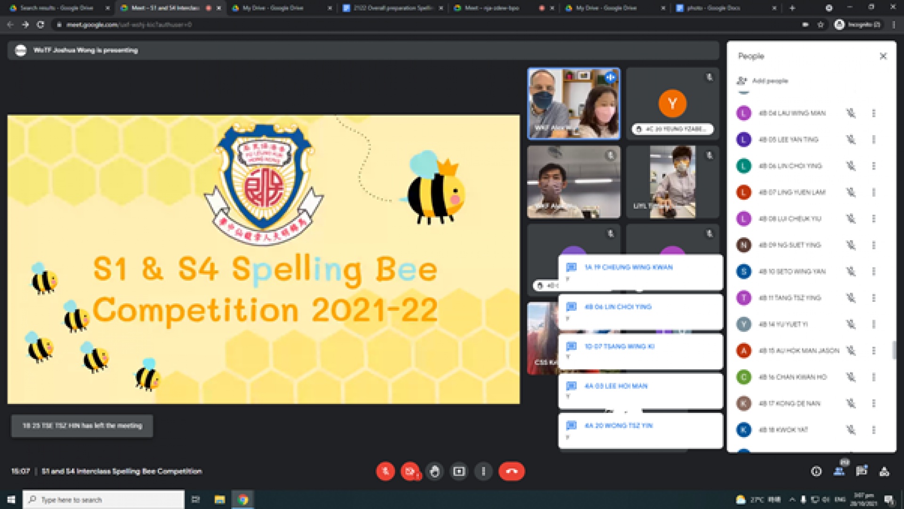This screenshot has height=509, width=904.
Task: Click the Windows taskbar search box
Action: 104,500
